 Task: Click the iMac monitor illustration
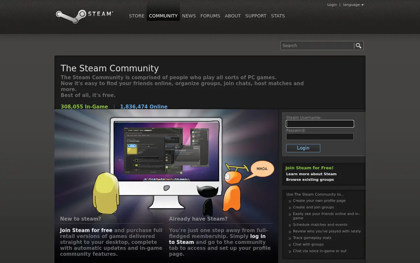[166, 163]
